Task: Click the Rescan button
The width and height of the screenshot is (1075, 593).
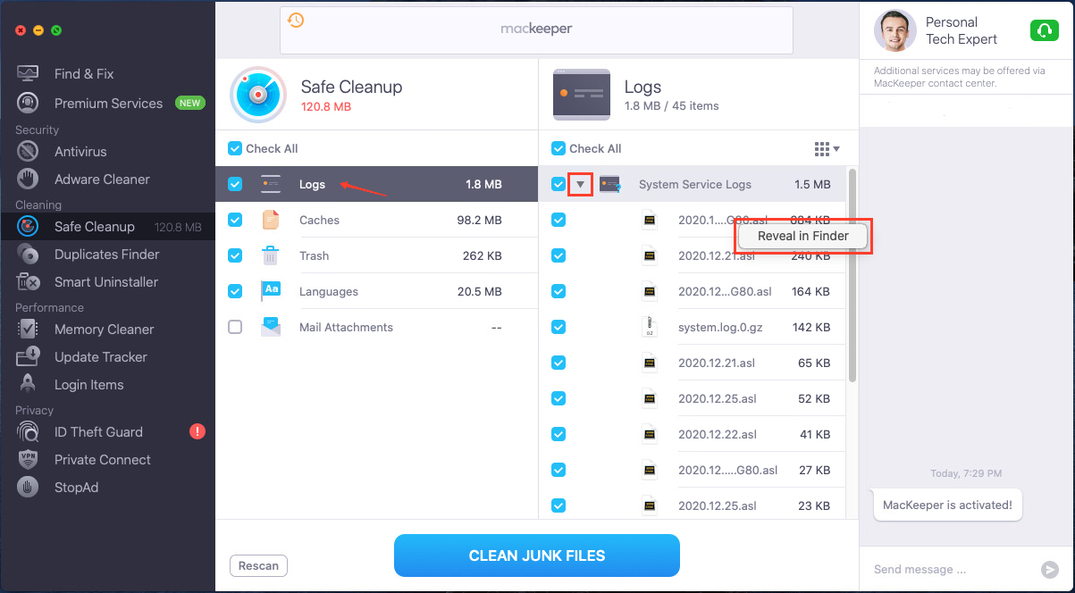Action: pos(259,565)
